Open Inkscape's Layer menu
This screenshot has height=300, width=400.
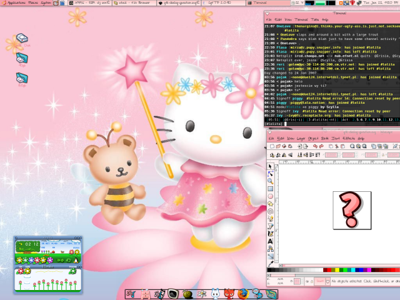(x=301, y=138)
